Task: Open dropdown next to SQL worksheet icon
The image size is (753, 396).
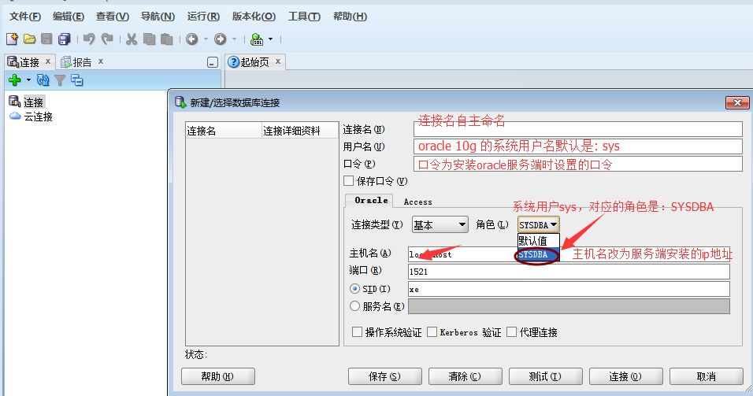Action: tap(270, 39)
